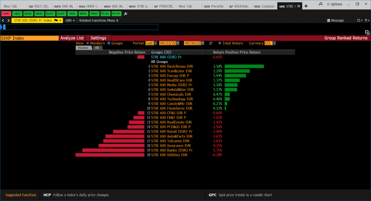Open the security tag dropdown arrow
371x201 pixels.
click(61, 21)
